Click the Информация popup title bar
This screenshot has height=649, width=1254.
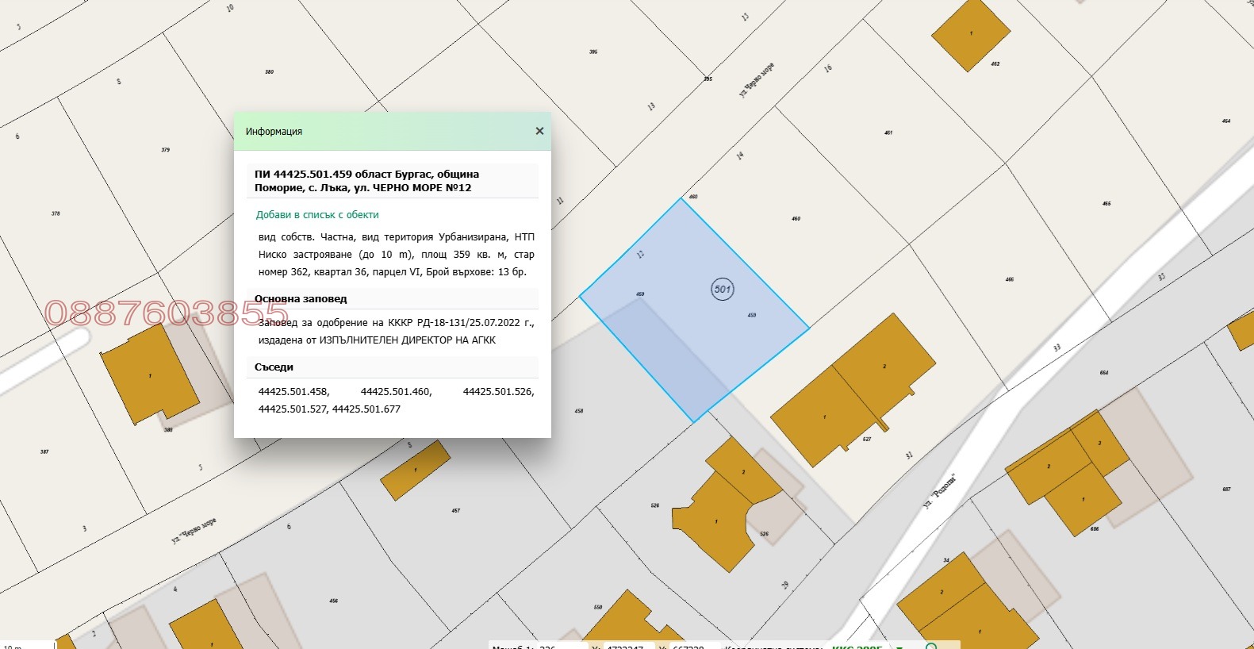coord(381,131)
